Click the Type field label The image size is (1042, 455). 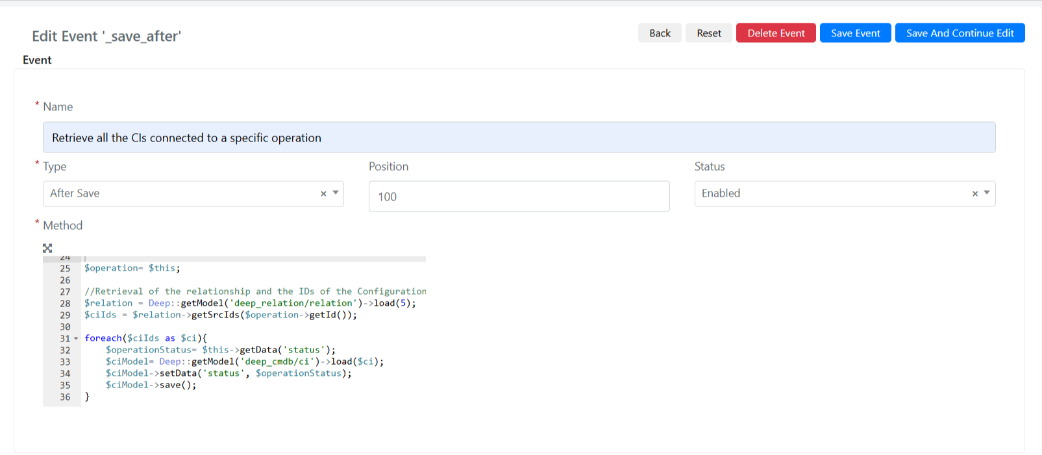(55, 166)
